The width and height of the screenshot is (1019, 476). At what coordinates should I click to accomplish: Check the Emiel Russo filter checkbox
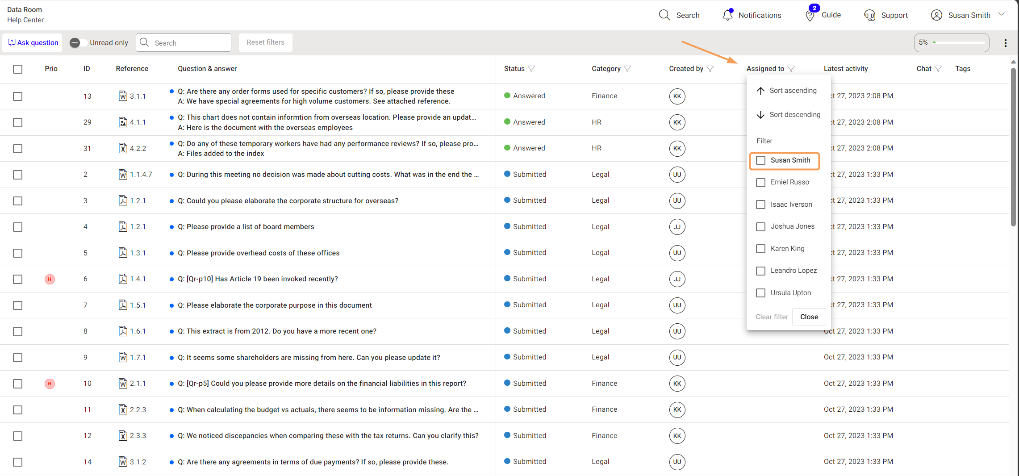pos(760,182)
